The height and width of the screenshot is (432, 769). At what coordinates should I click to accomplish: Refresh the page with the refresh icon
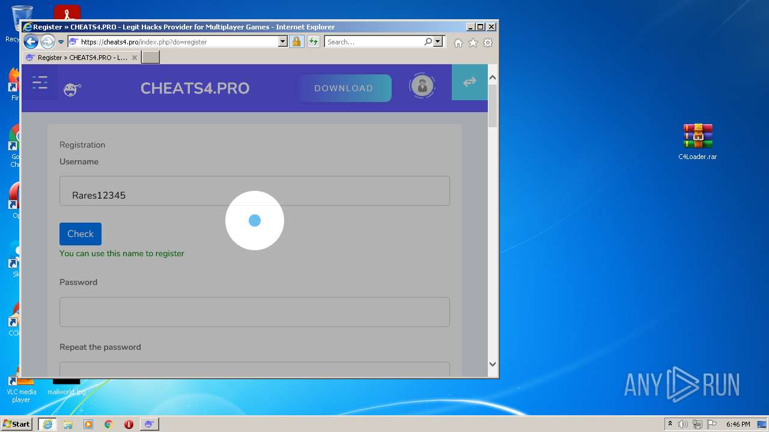313,42
